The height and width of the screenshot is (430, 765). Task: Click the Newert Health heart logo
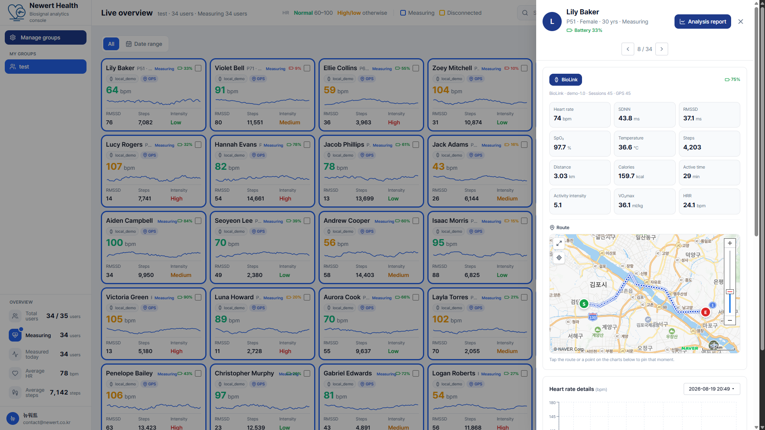(x=16, y=12)
